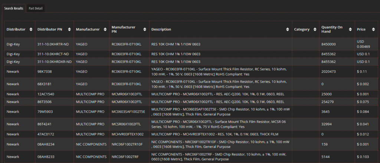The width and height of the screenshot is (380, 163).
Task: Click Category column sort arrows
Action: tap(315, 29)
